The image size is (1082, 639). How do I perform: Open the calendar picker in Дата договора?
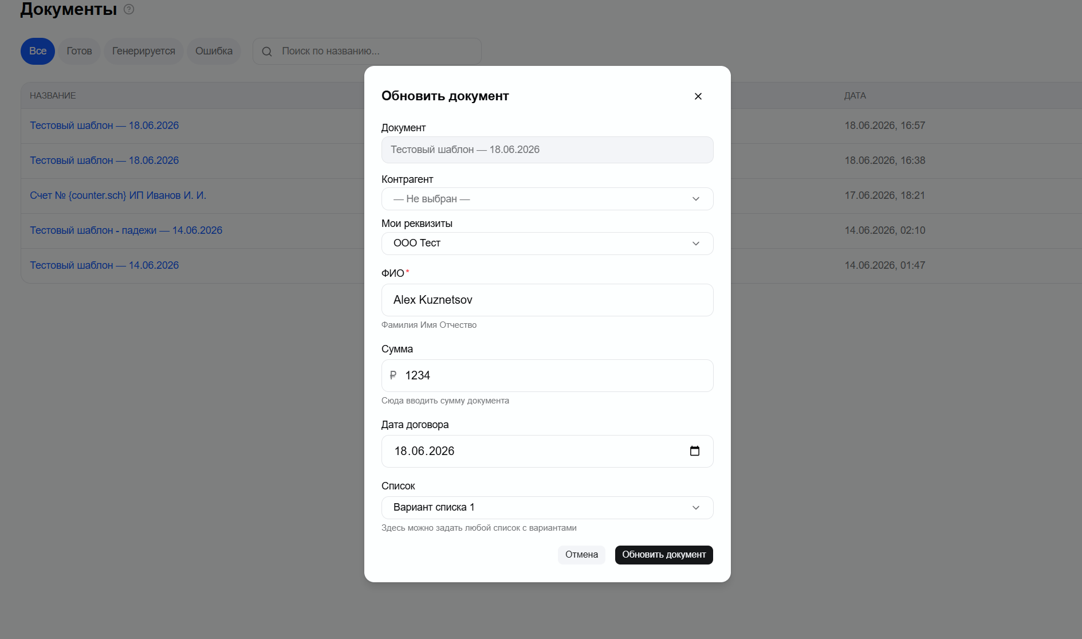[695, 451]
